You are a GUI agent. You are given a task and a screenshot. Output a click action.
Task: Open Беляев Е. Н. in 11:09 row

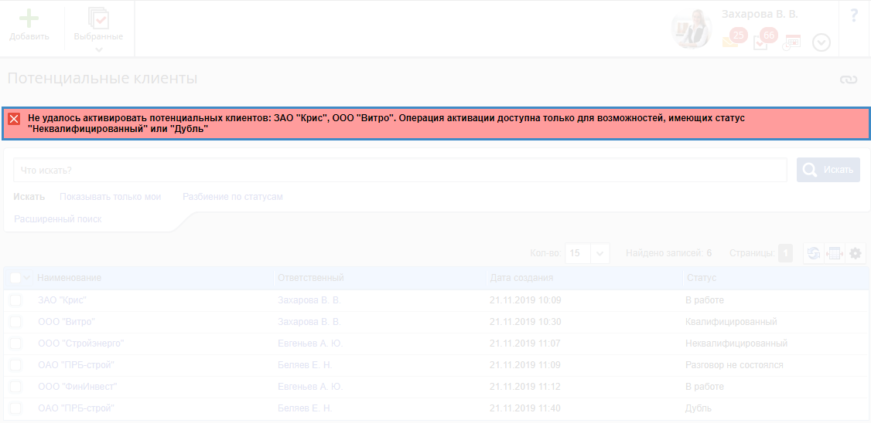(x=305, y=365)
